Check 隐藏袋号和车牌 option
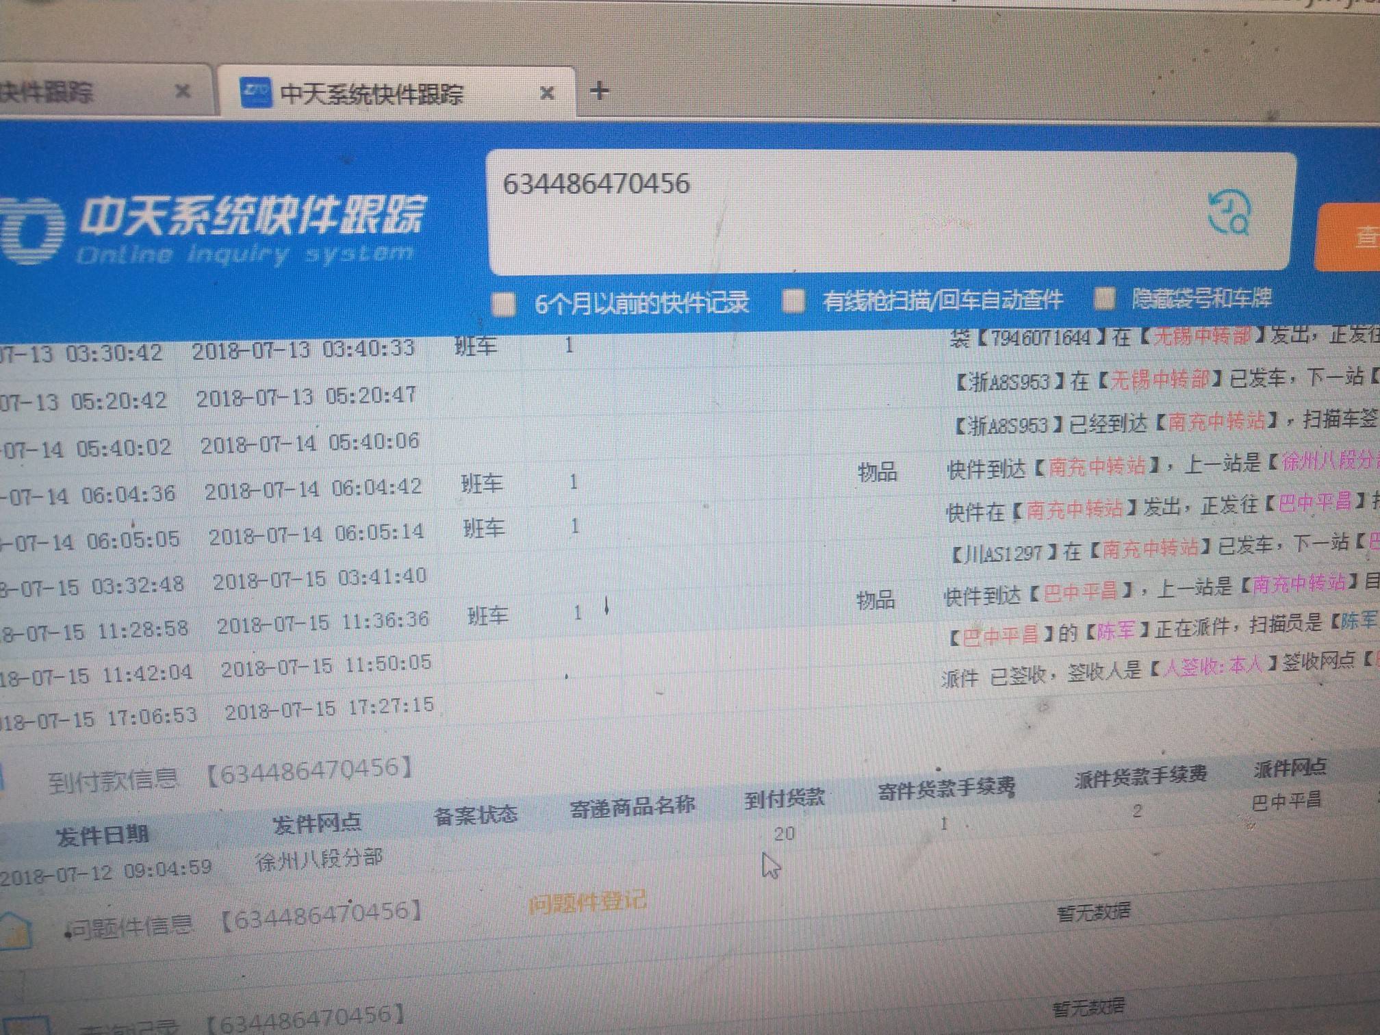The width and height of the screenshot is (1380, 1035). (1104, 298)
